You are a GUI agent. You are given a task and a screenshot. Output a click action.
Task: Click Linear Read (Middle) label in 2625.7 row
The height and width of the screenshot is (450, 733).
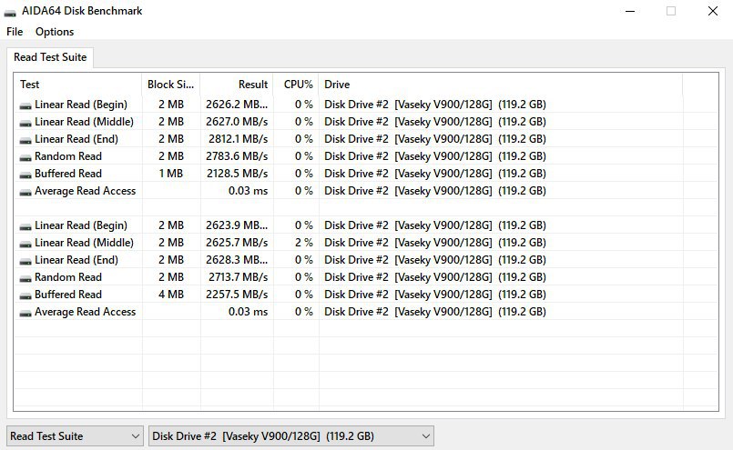[84, 242]
